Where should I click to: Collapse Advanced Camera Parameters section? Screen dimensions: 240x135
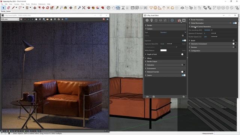tap(213, 27)
